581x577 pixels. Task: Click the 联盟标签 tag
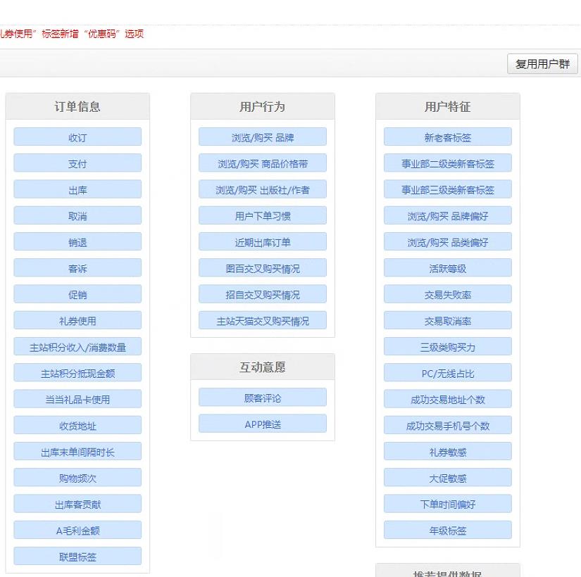77,556
